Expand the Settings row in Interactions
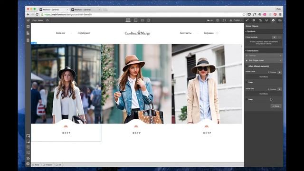The width and height of the screenshot is (304, 171). [x=264, y=56]
